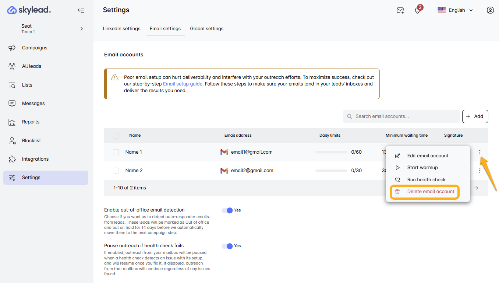Choose Start warmup from menu

(x=428, y=168)
